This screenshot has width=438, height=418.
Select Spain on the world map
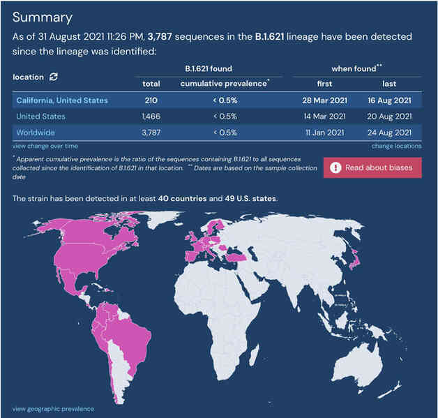(192, 255)
